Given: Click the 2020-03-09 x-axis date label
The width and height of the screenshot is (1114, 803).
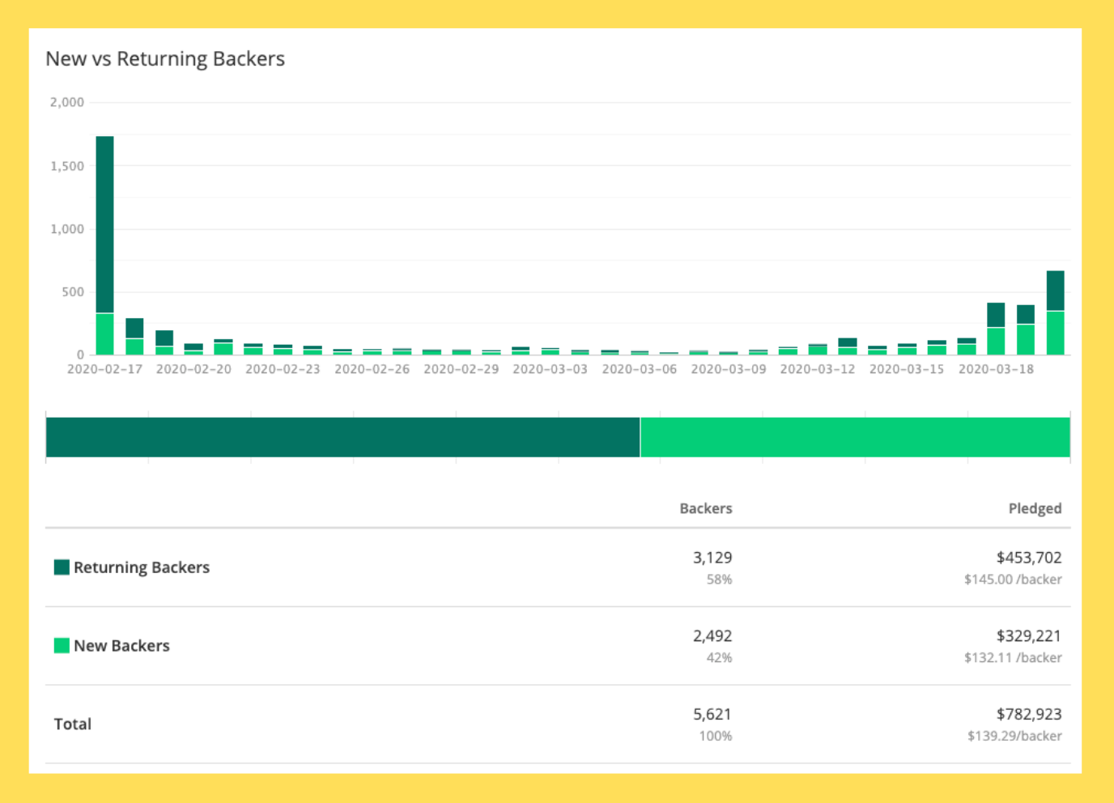Looking at the screenshot, I should [x=729, y=369].
